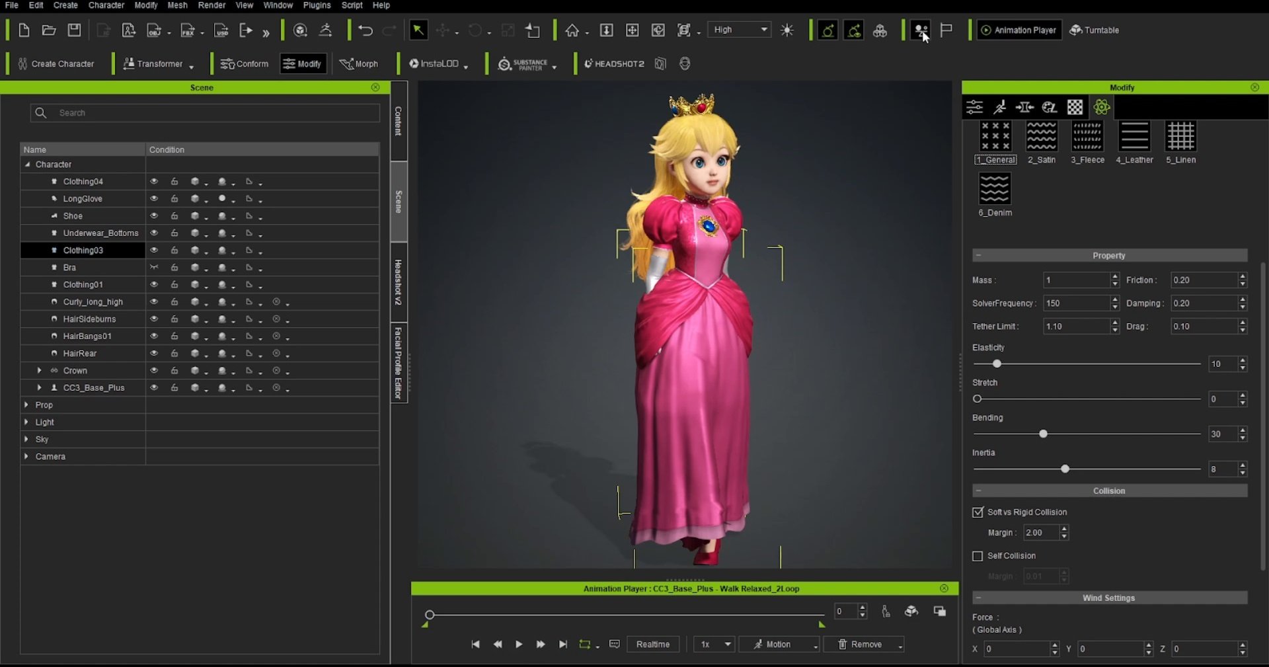Viewport: 1269px width, 667px height.
Task: Click the flag icon in the toolbar
Action: click(946, 30)
